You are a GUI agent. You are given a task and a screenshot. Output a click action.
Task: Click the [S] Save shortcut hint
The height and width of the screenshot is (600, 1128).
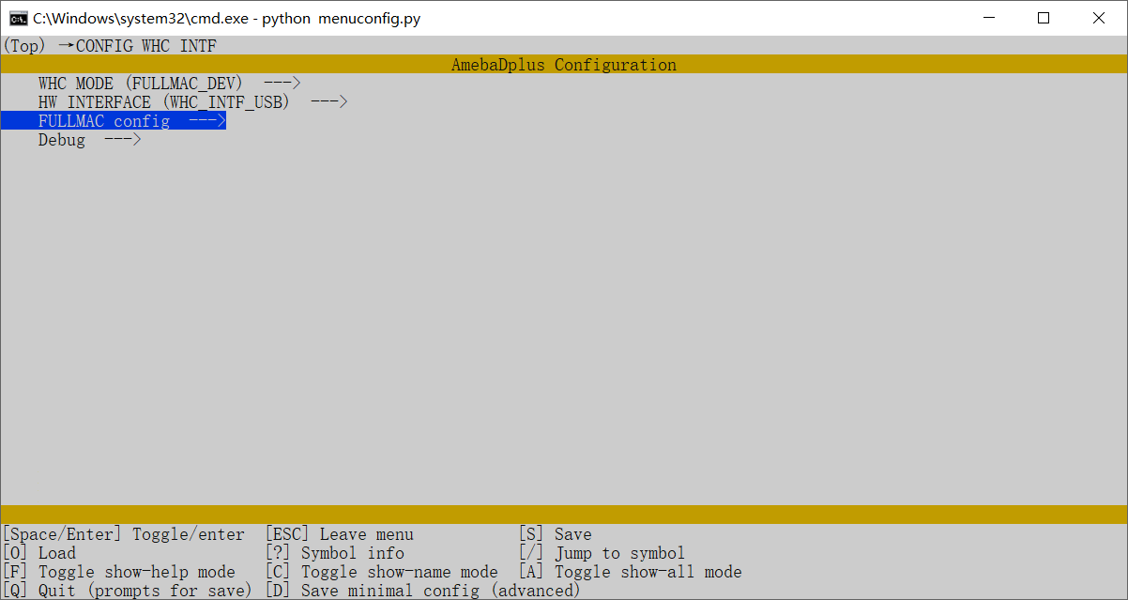pos(555,534)
